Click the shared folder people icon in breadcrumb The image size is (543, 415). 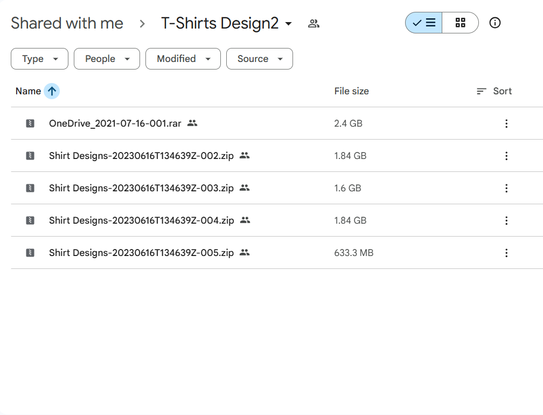[314, 24]
